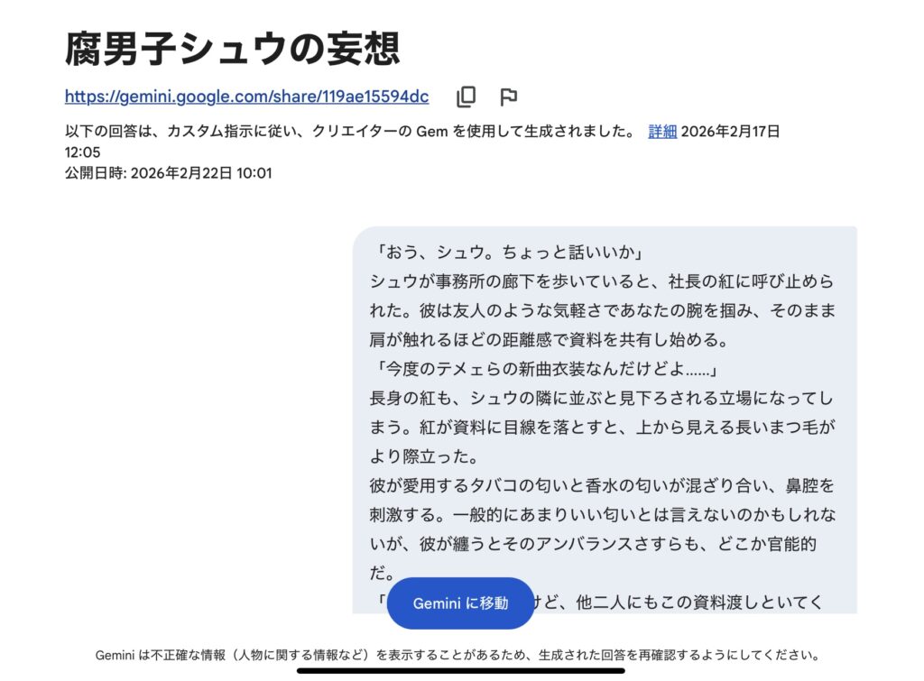Click the custom Gem instruction notice text

[x=350, y=132]
